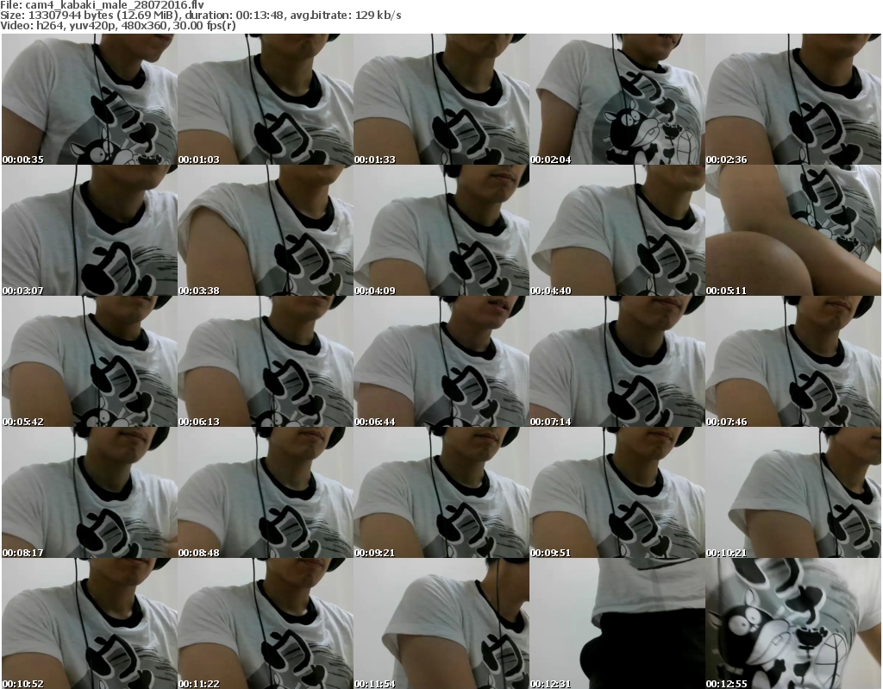The image size is (883, 689).
Task: View the frame timestamped 00:11:54
Action: (x=441, y=623)
